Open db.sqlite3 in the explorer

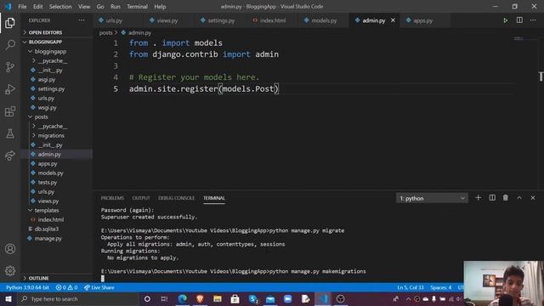coord(47,229)
